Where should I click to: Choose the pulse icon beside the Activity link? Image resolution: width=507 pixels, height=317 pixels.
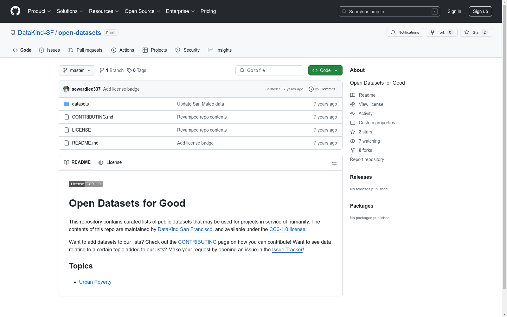(x=353, y=113)
